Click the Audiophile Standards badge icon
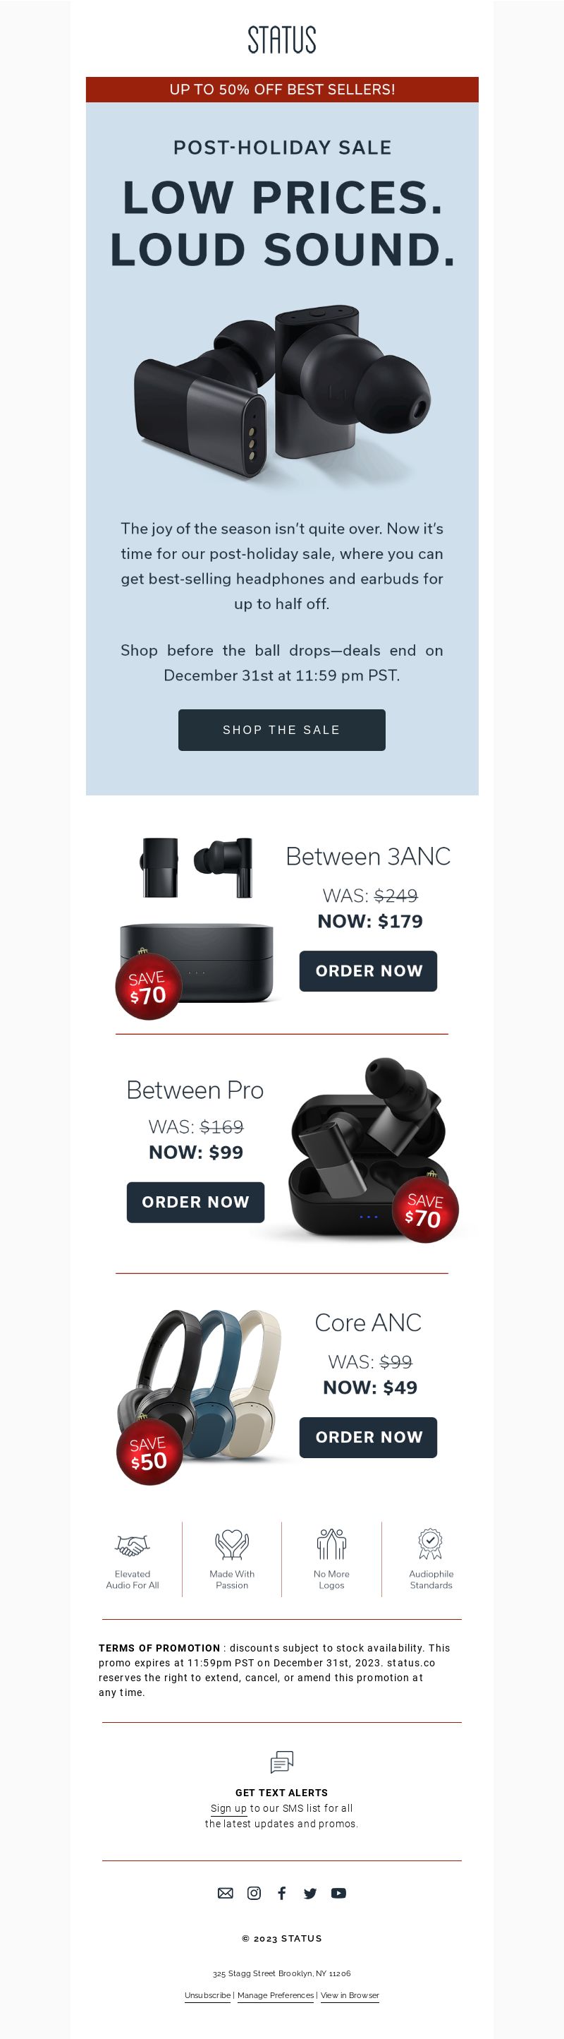The image size is (564, 2039). tap(430, 1544)
